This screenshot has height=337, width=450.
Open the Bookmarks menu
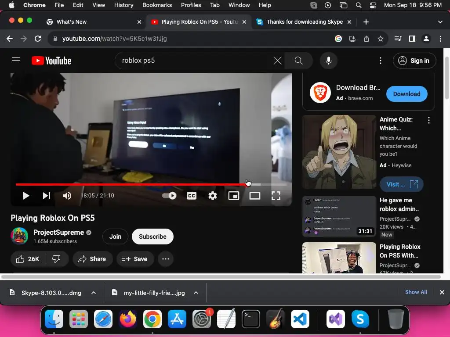(x=157, y=5)
